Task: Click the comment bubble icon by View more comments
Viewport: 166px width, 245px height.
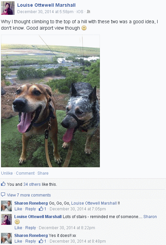Action: coord(3,195)
